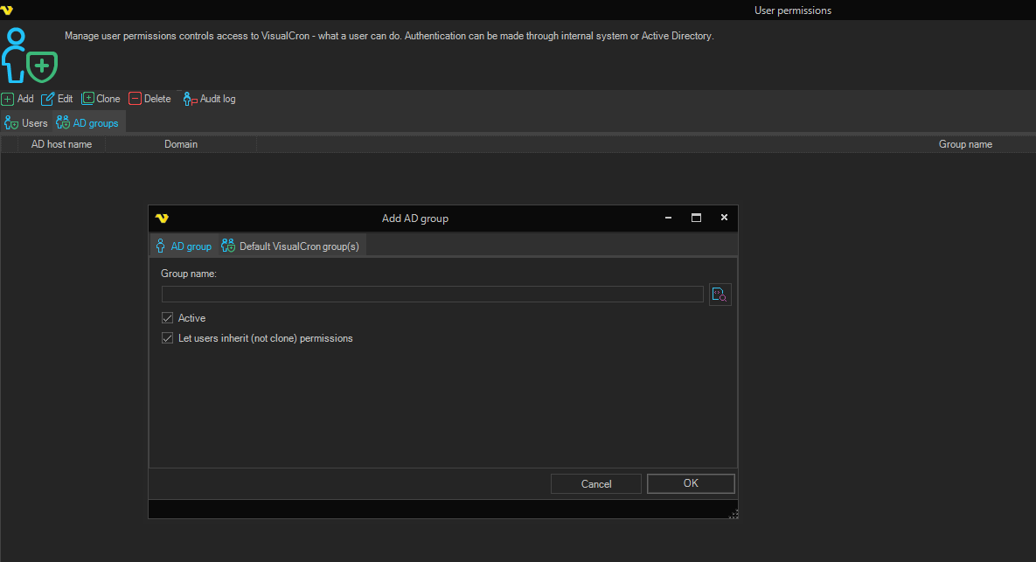Click the red Delete toolbar icon
This screenshot has height=562, width=1036.
(x=135, y=99)
